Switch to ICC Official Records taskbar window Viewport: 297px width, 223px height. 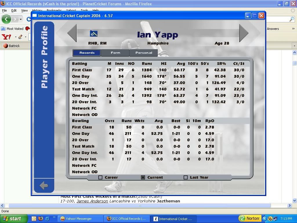[127, 219]
